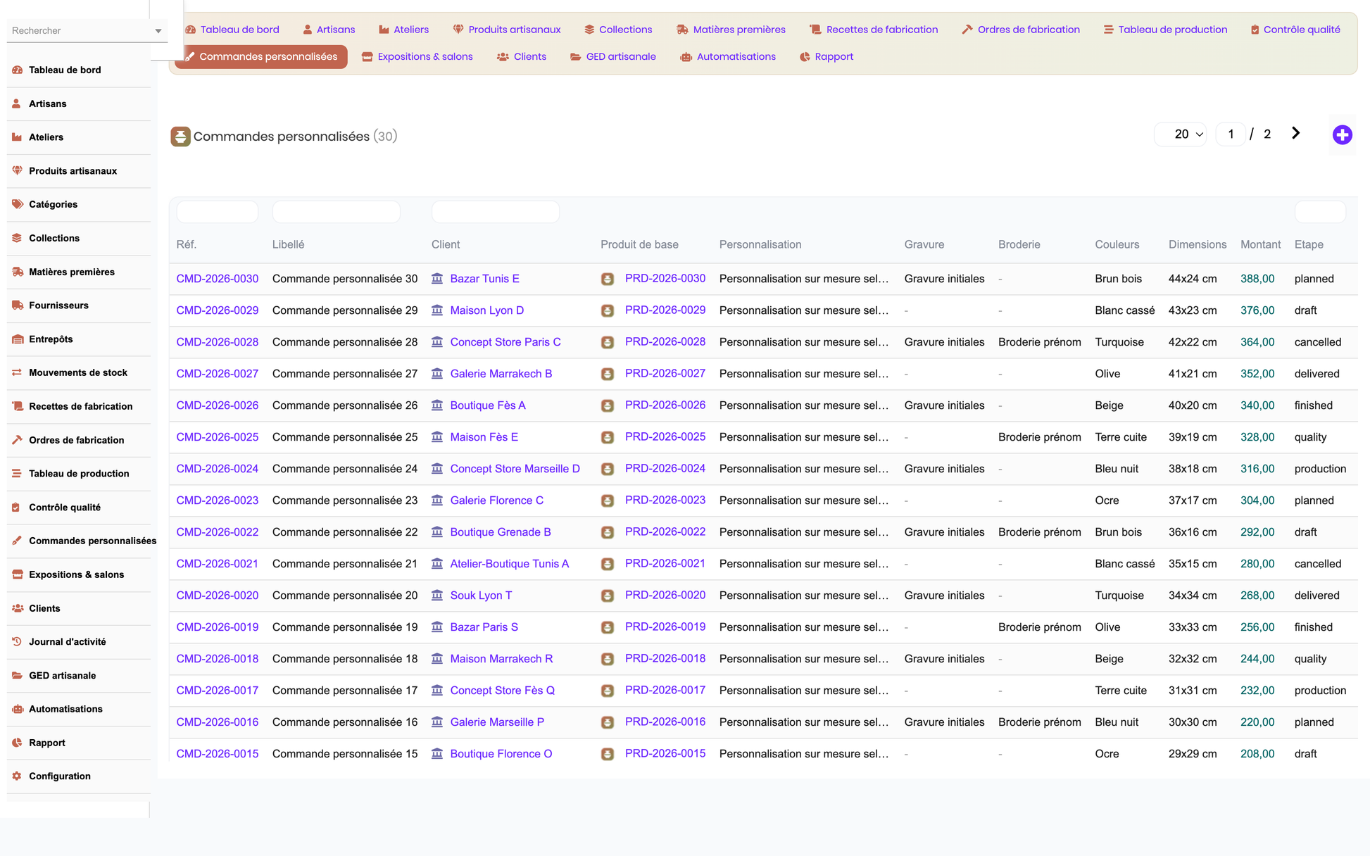This screenshot has width=1370, height=856.
Task: Open client link Bazar Tunis E
Action: coord(484,279)
